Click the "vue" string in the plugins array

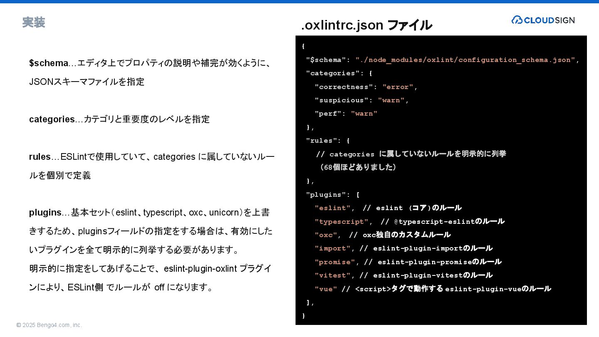coord(326,289)
